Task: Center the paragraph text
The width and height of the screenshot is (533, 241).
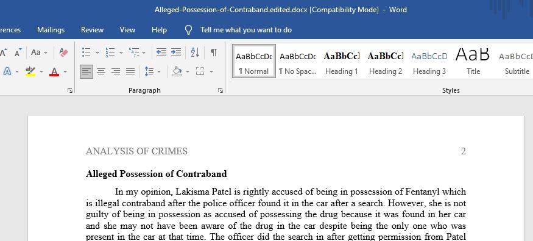Action: (x=101, y=71)
